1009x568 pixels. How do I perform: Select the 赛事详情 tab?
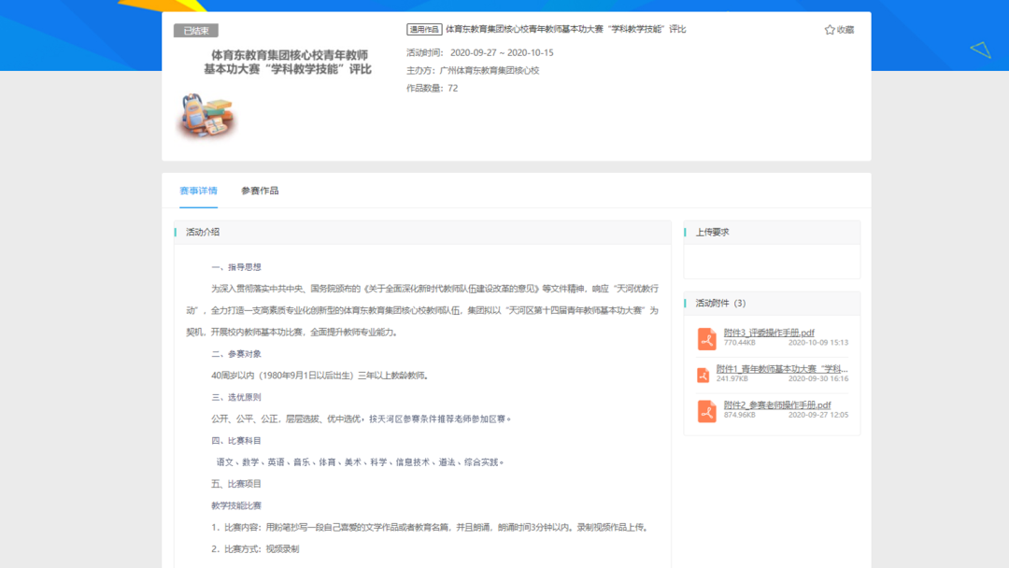(x=199, y=189)
